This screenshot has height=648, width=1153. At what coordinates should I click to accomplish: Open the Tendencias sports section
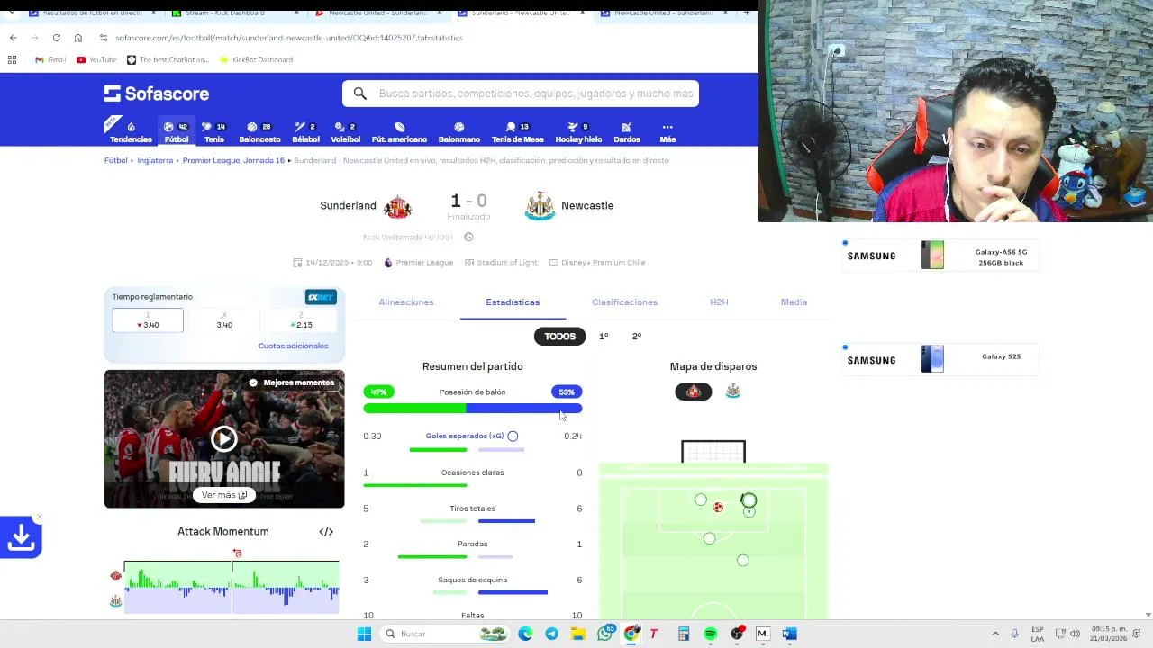click(x=131, y=132)
